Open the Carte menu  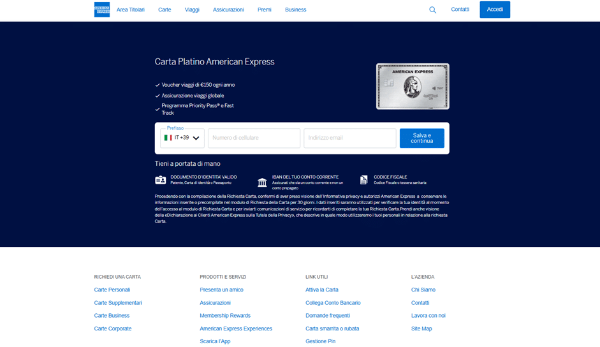coord(165,10)
